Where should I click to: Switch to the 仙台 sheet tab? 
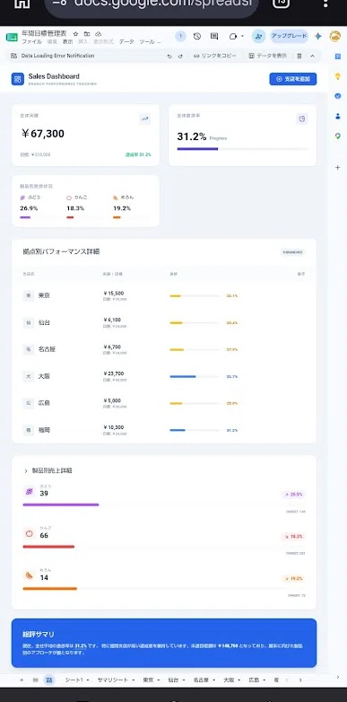173,680
